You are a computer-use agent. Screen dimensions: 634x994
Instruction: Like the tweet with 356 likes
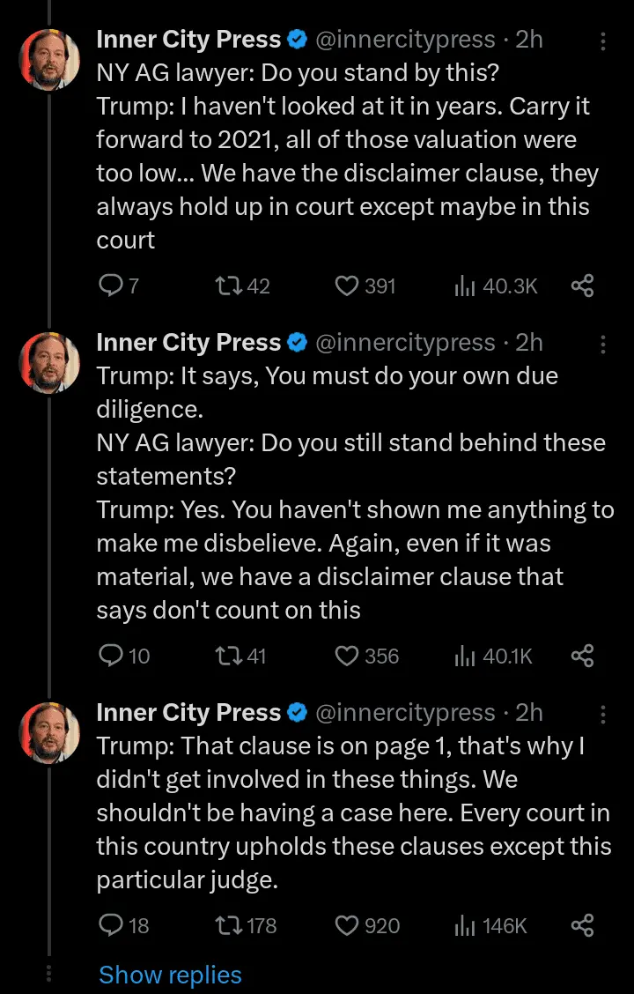tap(349, 656)
